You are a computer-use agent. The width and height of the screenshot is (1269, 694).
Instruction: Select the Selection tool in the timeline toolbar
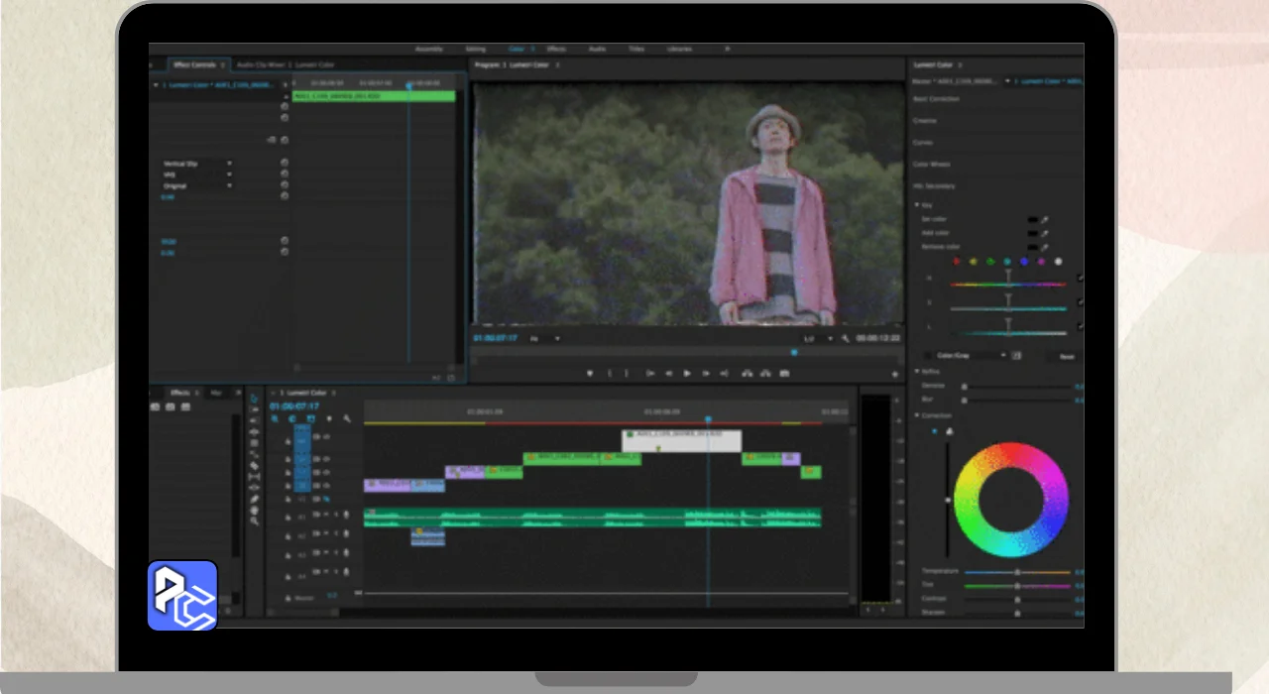[255, 399]
